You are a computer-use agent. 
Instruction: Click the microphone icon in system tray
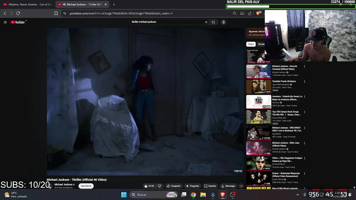[305, 195]
